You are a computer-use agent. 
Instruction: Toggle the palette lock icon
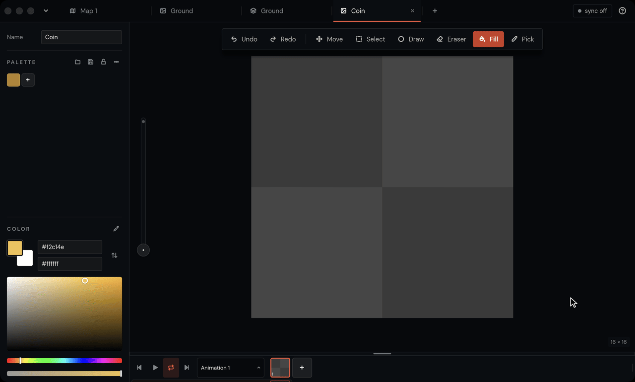coord(103,62)
